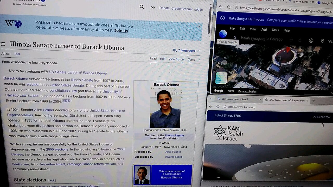Select the draw path tool in Google Earth
Viewport: 333px width, 187px height.
330,41
